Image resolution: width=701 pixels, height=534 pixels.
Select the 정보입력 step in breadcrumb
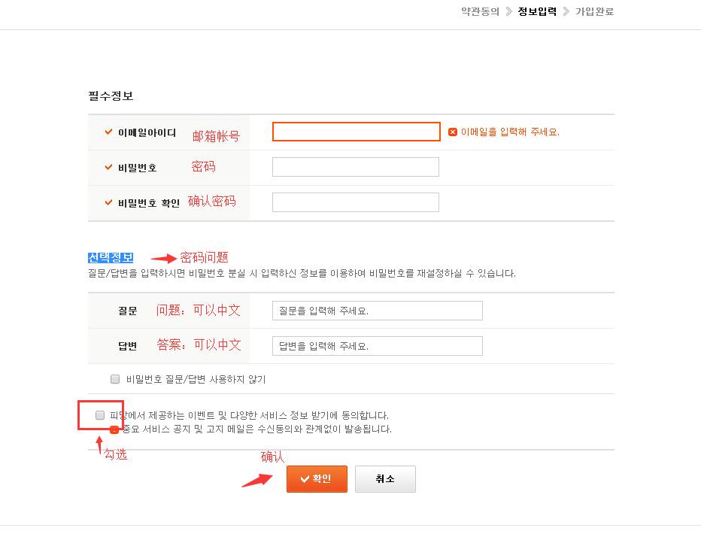pos(537,11)
